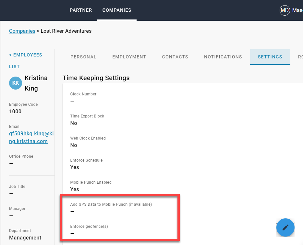Open the MD user profile avatar menu
303x245 pixels.
pyautogui.click(x=285, y=10)
